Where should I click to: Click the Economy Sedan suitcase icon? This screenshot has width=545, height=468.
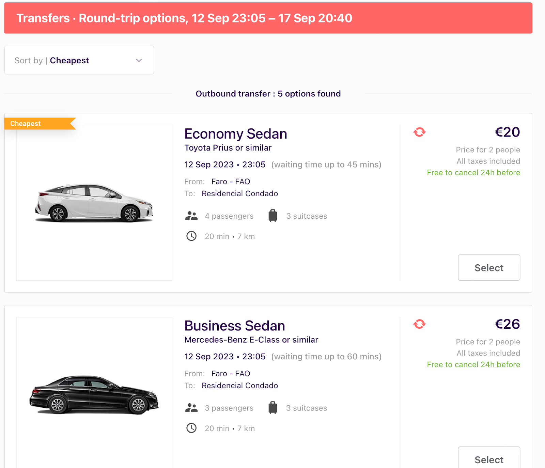click(273, 216)
